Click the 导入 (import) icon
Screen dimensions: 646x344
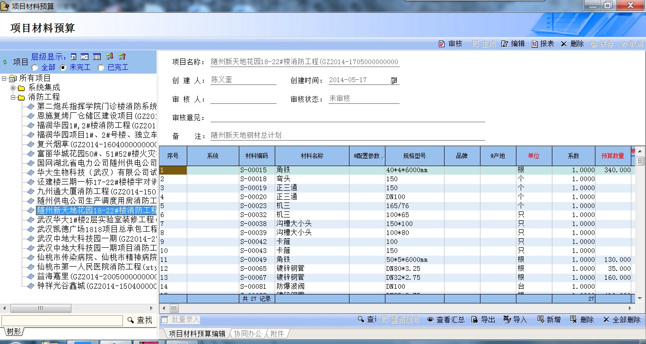(x=507, y=319)
